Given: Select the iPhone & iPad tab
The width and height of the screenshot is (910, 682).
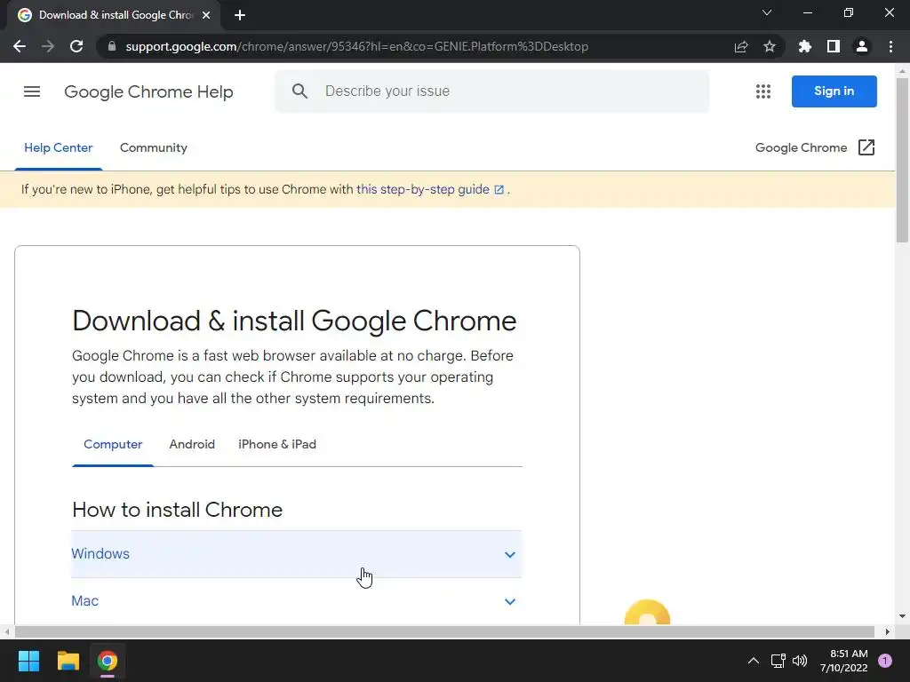Looking at the screenshot, I should tap(277, 444).
